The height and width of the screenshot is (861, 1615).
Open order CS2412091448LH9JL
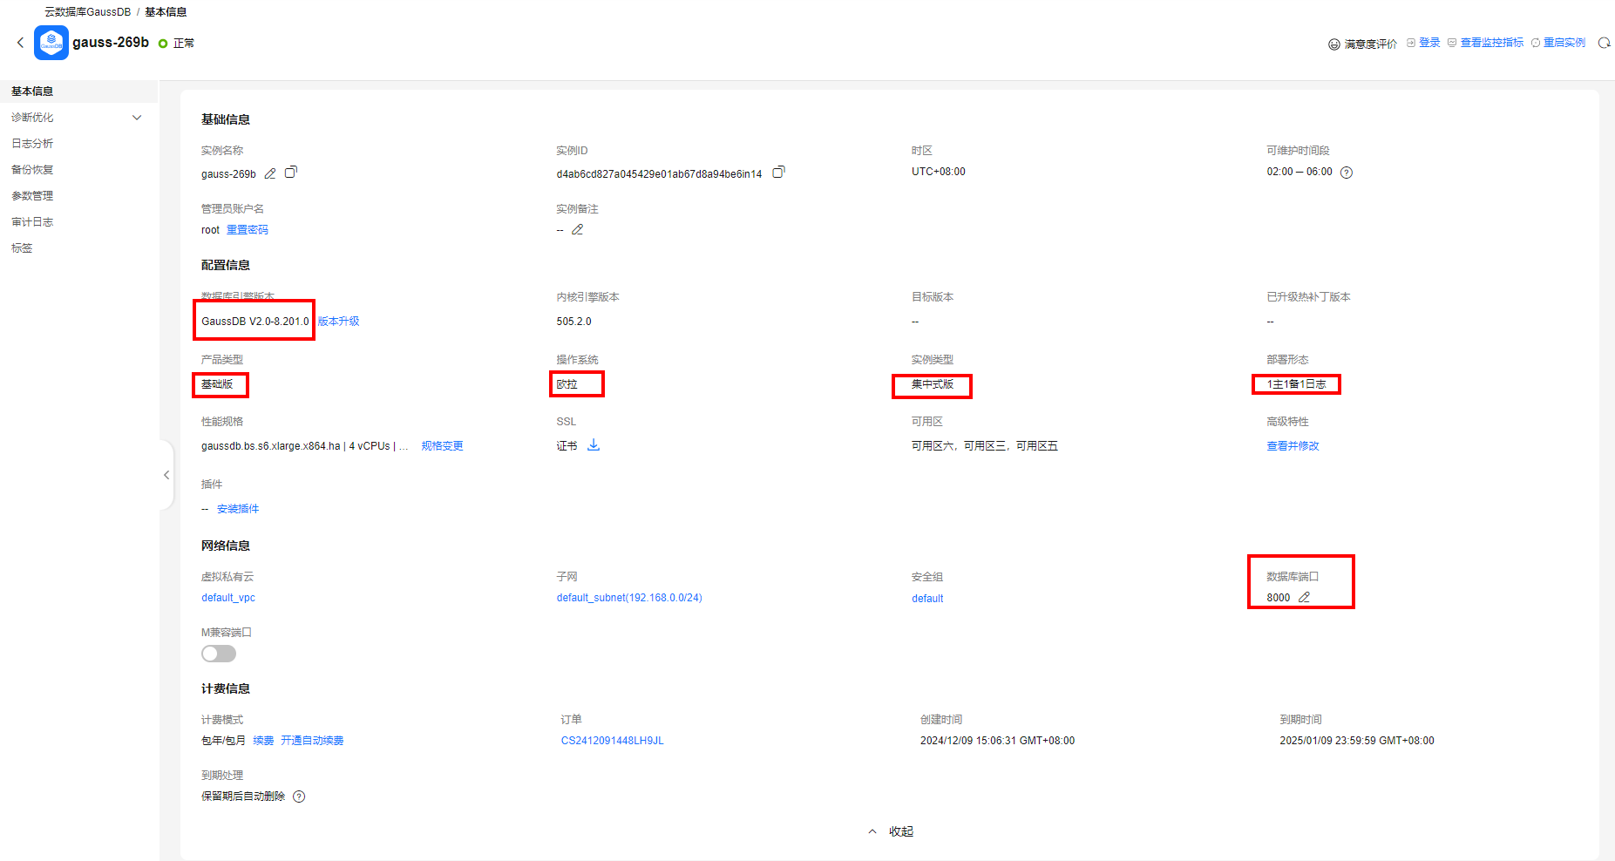[x=613, y=741]
